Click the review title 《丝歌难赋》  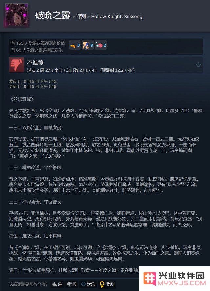click(x=22, y=99)
